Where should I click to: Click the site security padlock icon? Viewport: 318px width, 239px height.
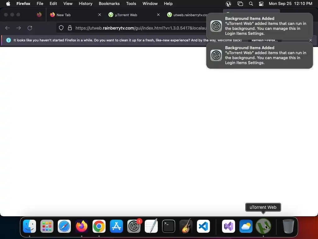[70, 28]
